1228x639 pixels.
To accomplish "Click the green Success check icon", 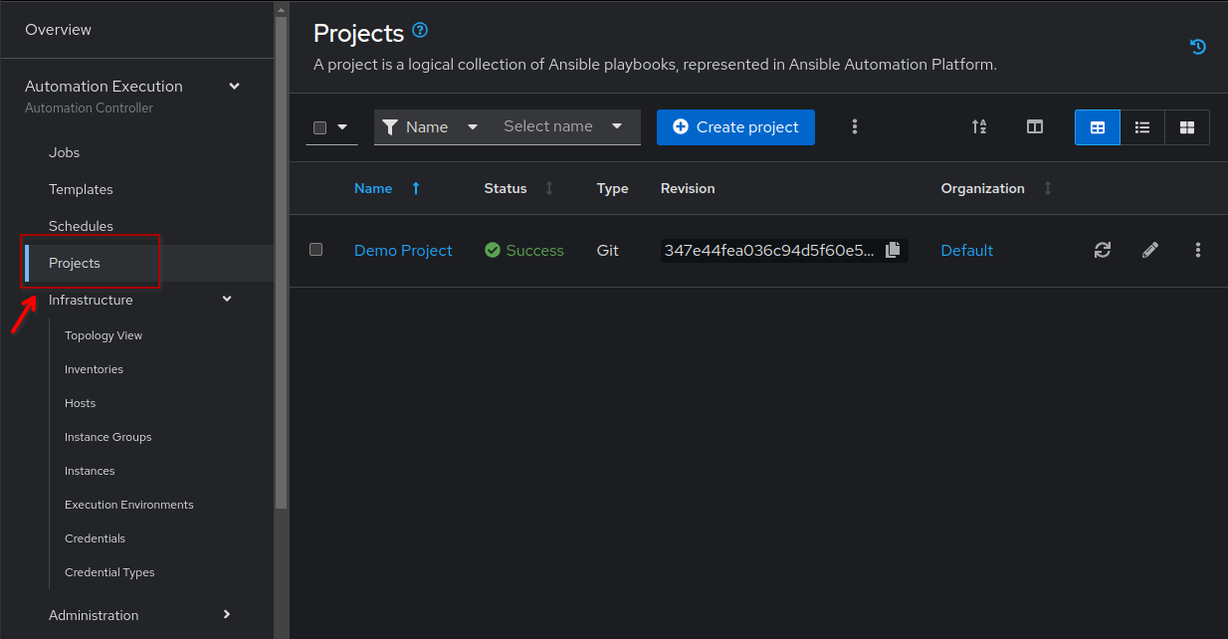I will (x=493, y=250).
